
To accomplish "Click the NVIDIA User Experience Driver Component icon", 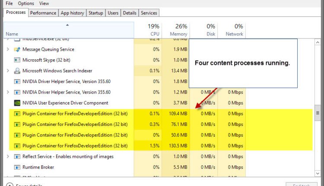I will [17, 103].
